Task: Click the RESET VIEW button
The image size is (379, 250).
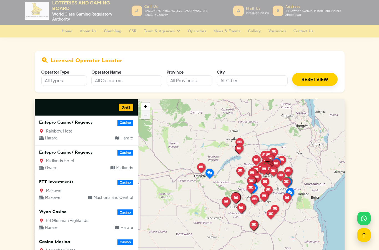Action: click(315, 79)
